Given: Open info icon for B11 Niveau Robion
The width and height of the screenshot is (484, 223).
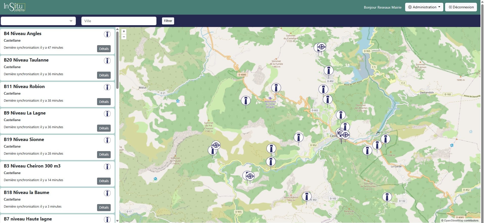Looking at the screenshot, I should pyautogui.click(x=107, y=87).
